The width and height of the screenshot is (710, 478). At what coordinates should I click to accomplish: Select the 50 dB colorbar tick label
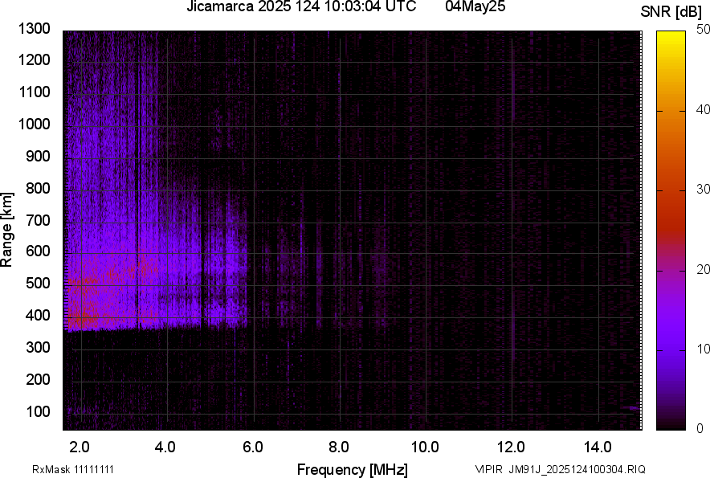(x=703, y=30)
